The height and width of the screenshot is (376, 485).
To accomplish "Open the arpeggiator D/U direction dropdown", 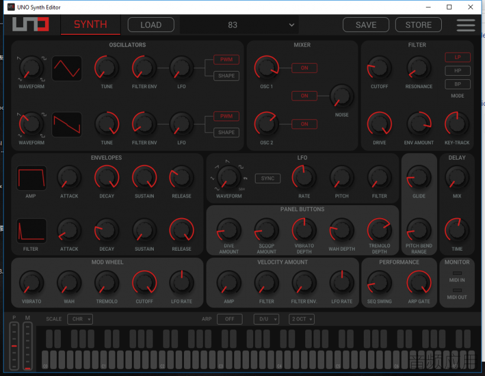I will tap(266, 319).
